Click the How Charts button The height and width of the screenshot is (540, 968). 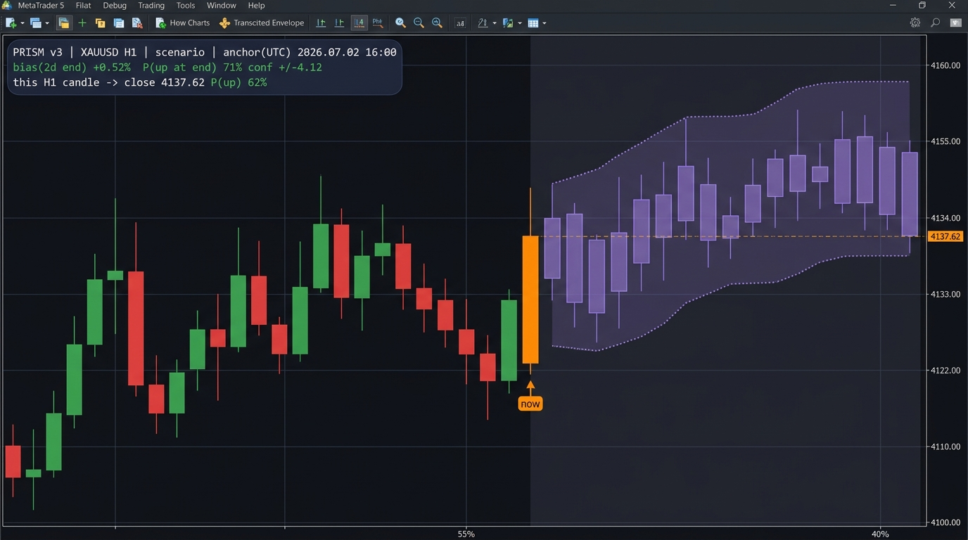[182, 23]
